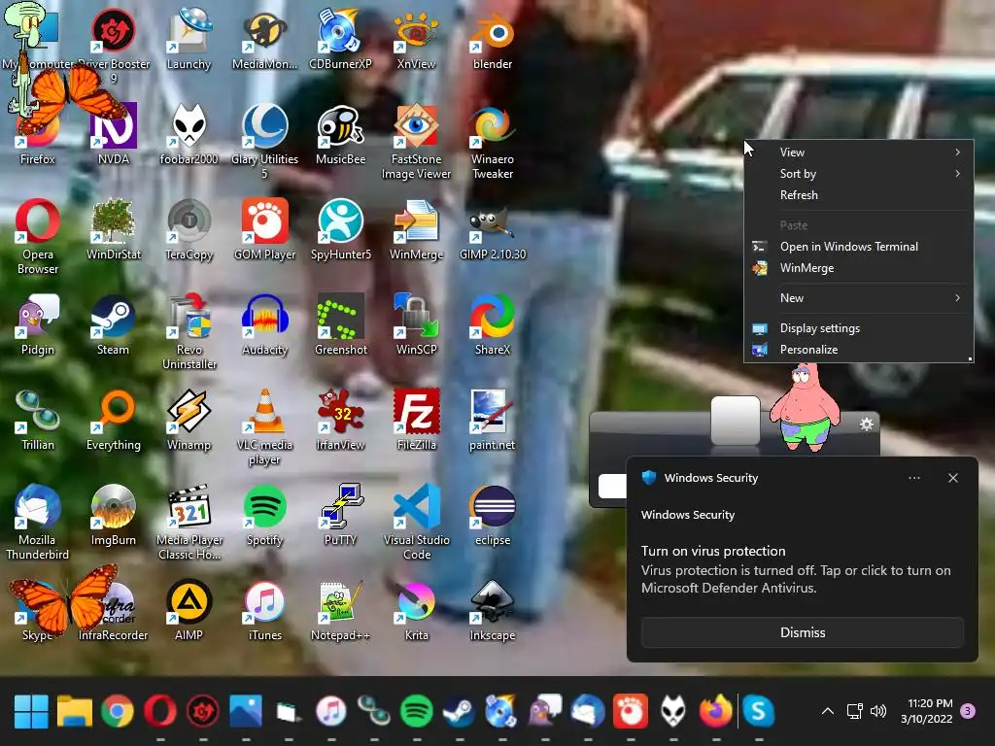Click the FileZilla desktop shortcut
Viewport: 995px width, 746px height.
point(416,419)
